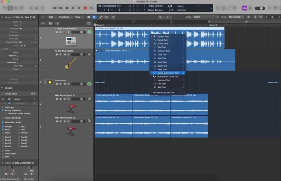Viewport: 281px width, 181px height.
Task: Mute the 2-Step Jump Beat 01 track
Action: tap(57, 32)
